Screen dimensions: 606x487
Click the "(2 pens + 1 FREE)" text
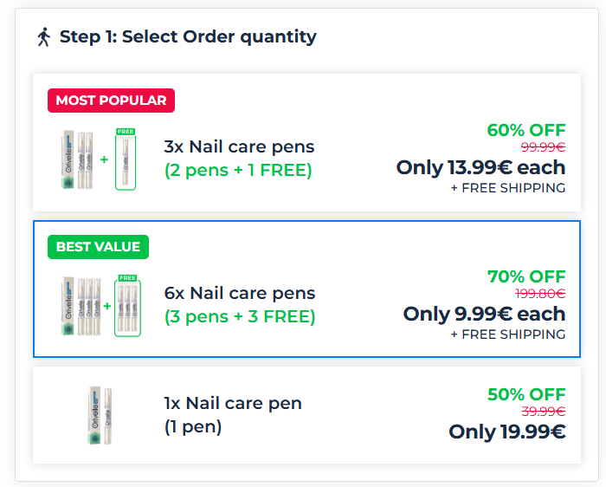coord(238,171)
